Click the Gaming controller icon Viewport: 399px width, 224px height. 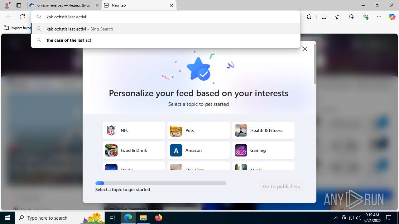coord(241,150)
